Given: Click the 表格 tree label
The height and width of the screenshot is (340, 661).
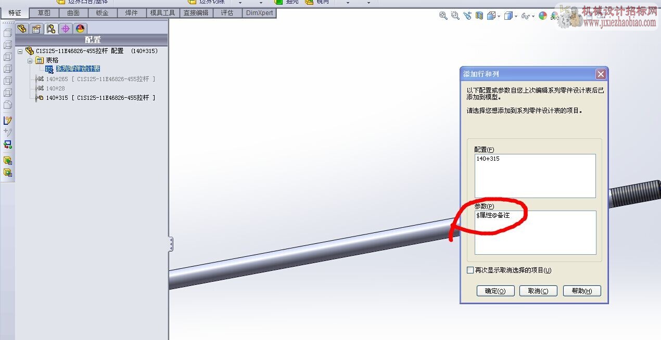Looking at the screenshot, I should coord(52,60).
